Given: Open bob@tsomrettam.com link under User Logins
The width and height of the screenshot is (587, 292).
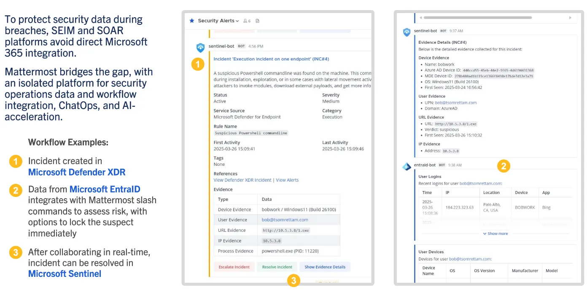Looking at the screenshot, I should point(480,183).
